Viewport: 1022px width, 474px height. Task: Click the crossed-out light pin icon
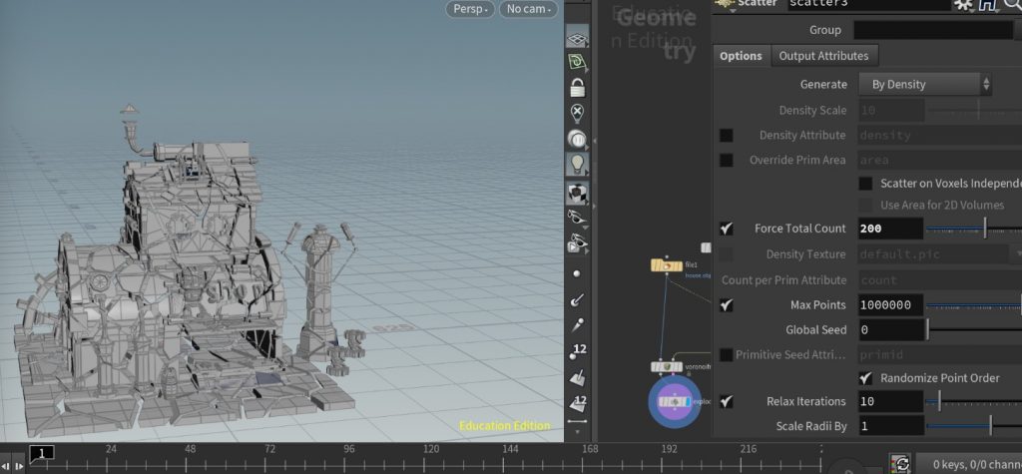coord(577,114)
